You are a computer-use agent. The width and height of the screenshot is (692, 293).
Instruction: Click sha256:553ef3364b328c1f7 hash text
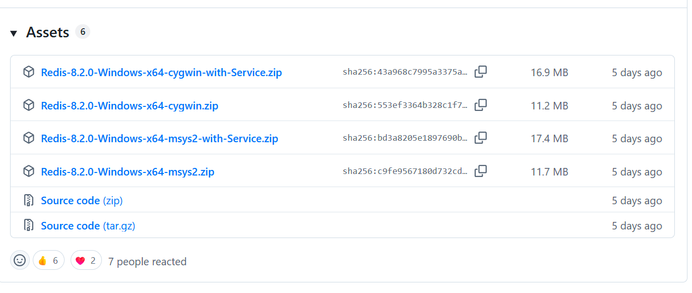(x=405, y=105)
